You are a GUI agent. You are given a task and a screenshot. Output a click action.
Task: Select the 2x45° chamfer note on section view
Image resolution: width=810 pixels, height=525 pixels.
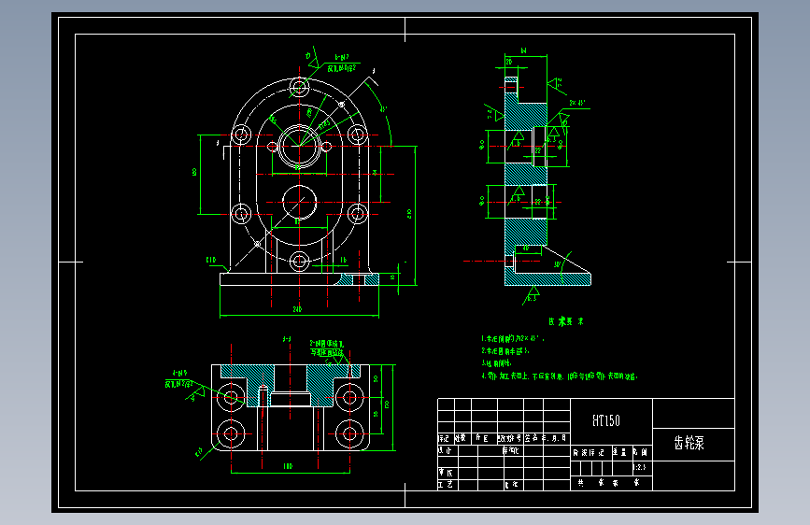577,103
